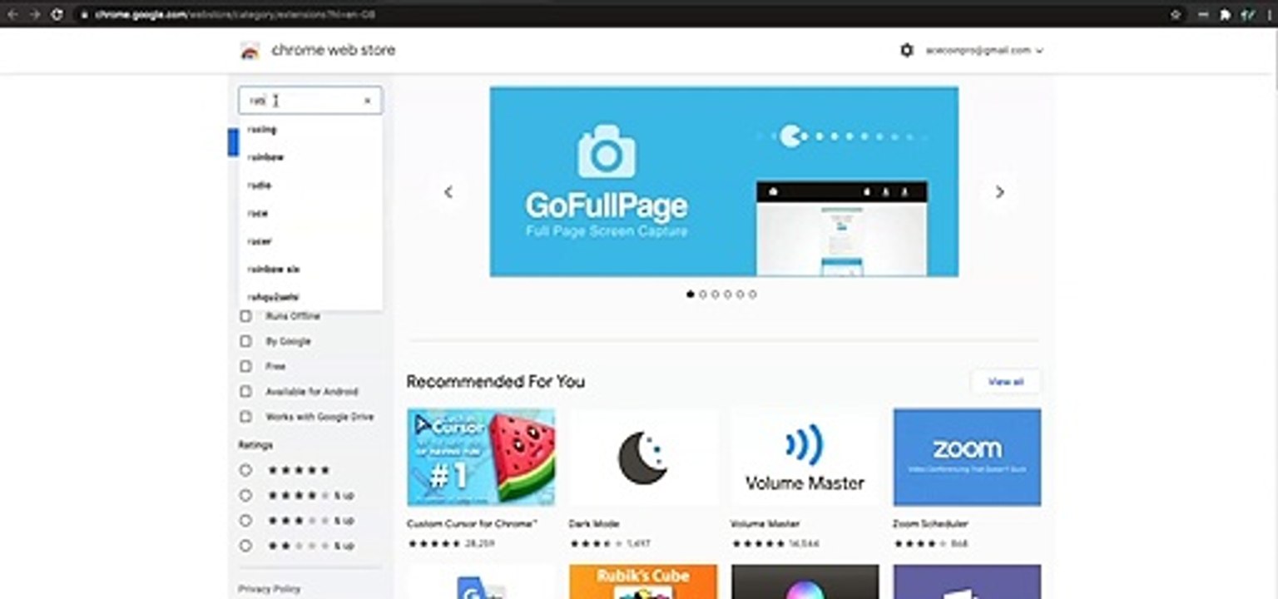This screenshot has height=599, width=1278.
Task: Pick the 'rainbow six' search suggestion
Action: (x=310, y=269)
